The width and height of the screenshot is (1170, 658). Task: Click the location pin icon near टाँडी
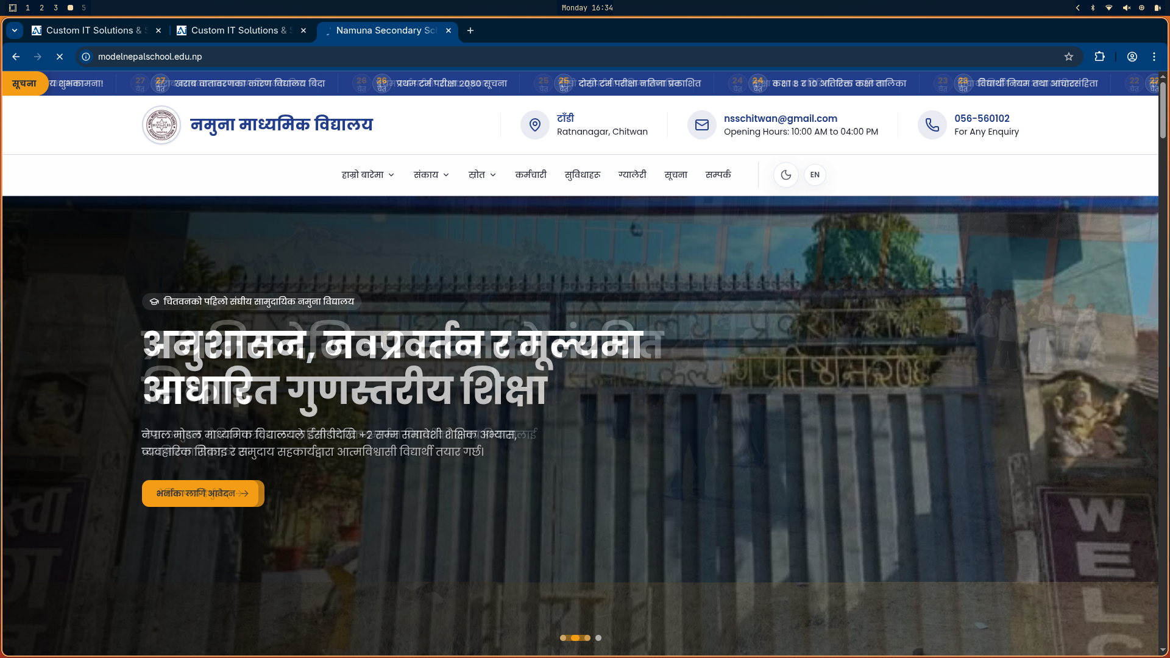[x=534, y=125]
